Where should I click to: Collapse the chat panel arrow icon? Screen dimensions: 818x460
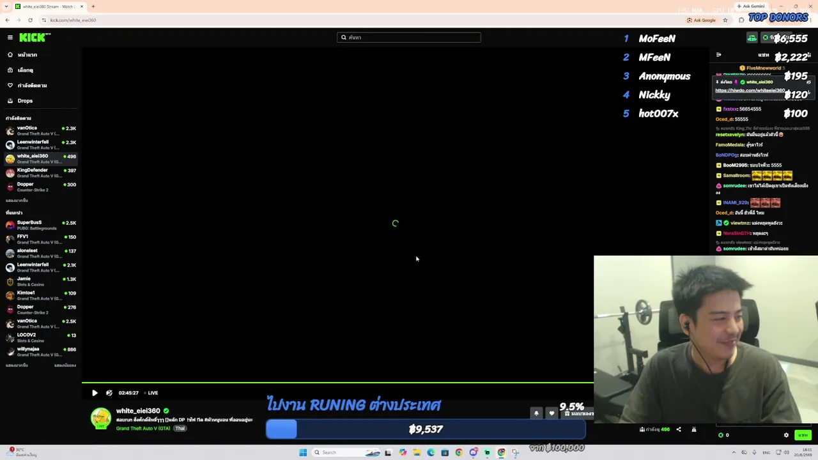coord(719,55)
